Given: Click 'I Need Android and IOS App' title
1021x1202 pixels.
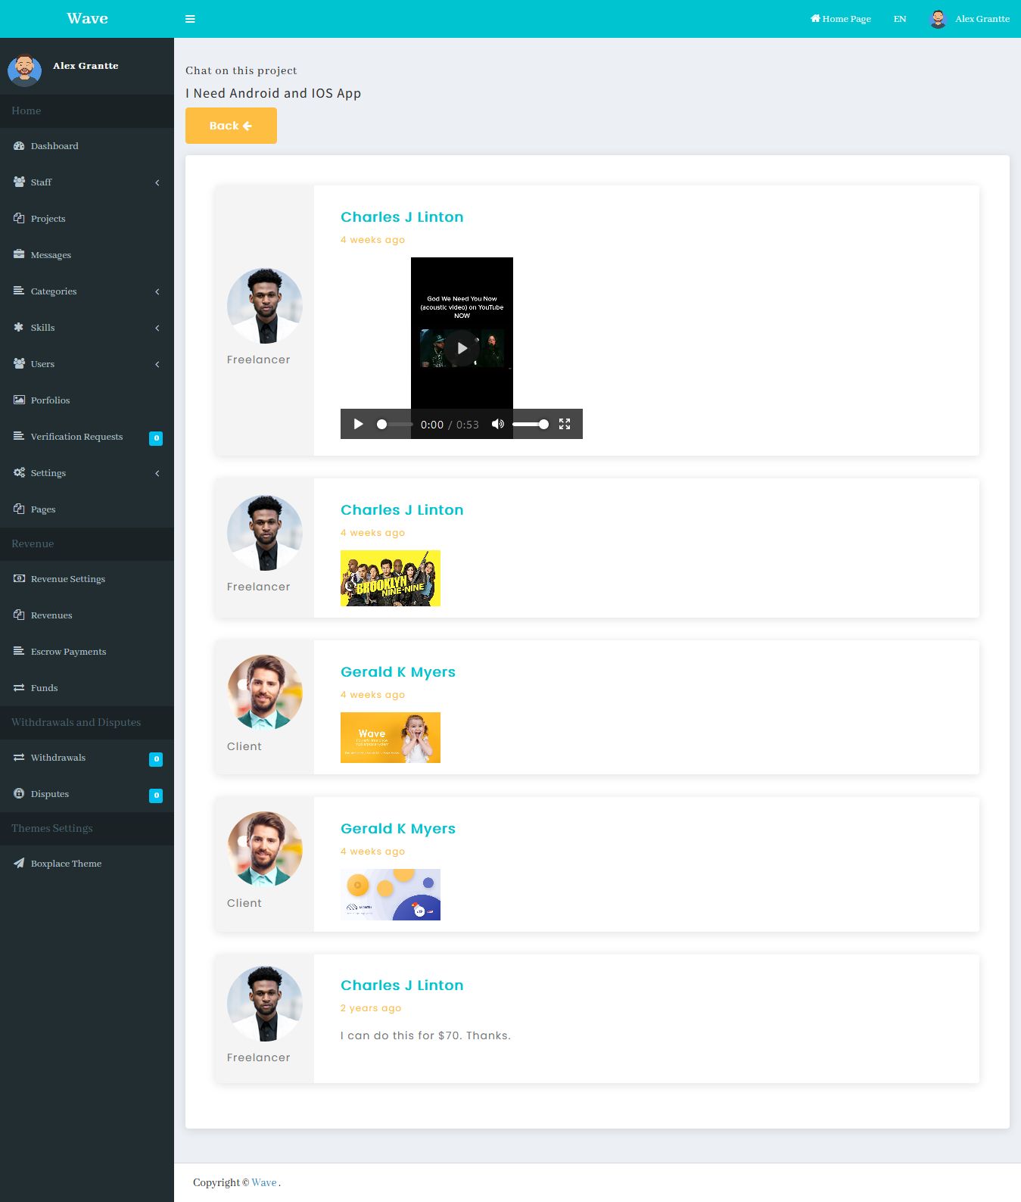Looking at the screenshot, I should (x=273, y=93).
